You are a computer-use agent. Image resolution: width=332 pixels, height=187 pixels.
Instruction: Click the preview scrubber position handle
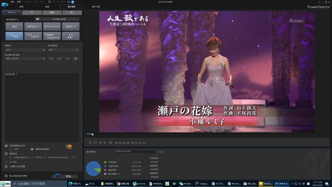point(93,134)
